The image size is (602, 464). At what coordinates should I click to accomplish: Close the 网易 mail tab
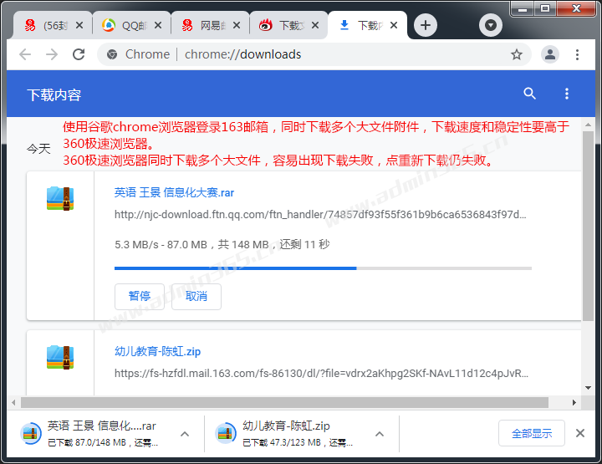(237, 25)
